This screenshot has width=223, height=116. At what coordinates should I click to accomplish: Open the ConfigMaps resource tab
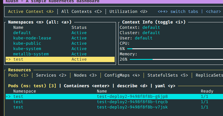pyautogui.click(x=122, y=75)
